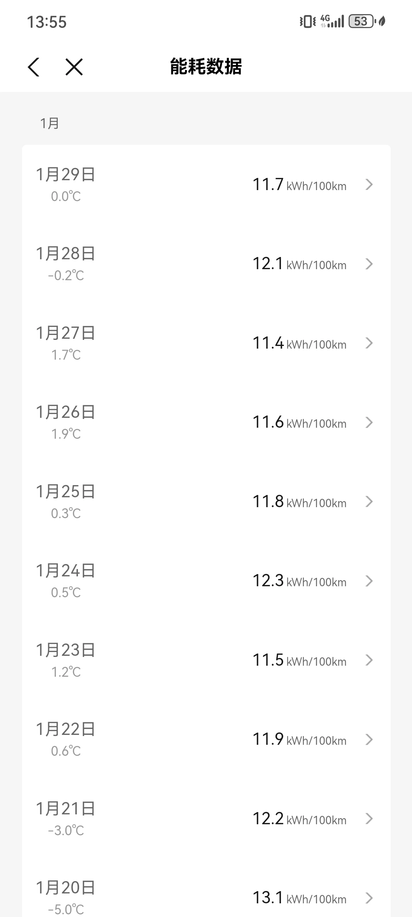Viewport: 412px width, 917px height.
Task: Close the energy data page
Action: tap(74, 67)
